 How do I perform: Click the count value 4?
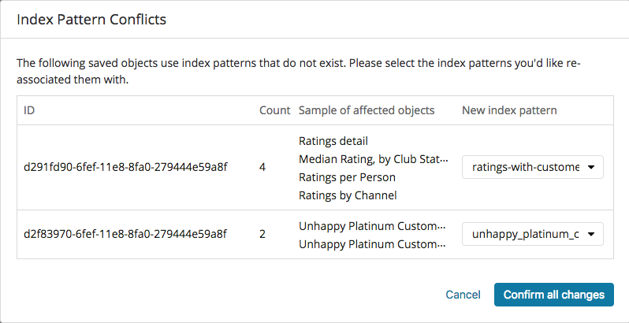tap(263, 168)
